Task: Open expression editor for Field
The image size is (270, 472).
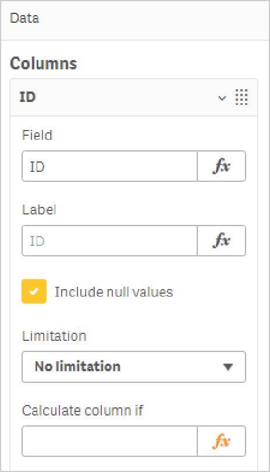Action: click(x=222, y=166)
